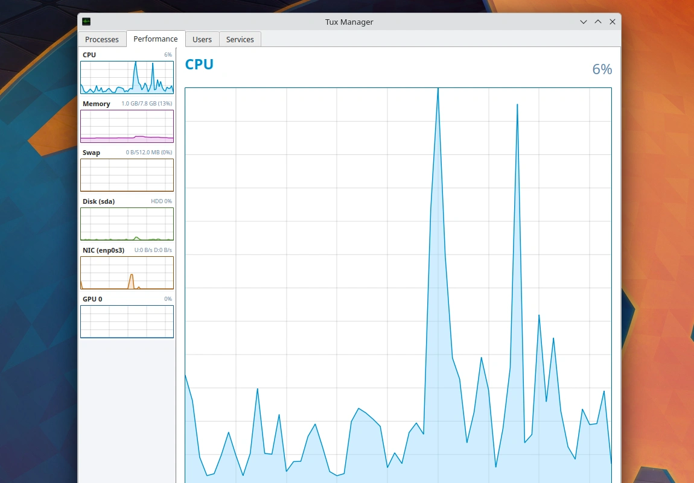694x483 pixels.
Task: Click the large CPU usage chart
Action: point(398,285)
